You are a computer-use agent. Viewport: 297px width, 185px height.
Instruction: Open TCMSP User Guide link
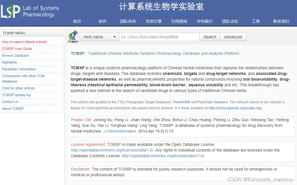[x=17, y=49]
